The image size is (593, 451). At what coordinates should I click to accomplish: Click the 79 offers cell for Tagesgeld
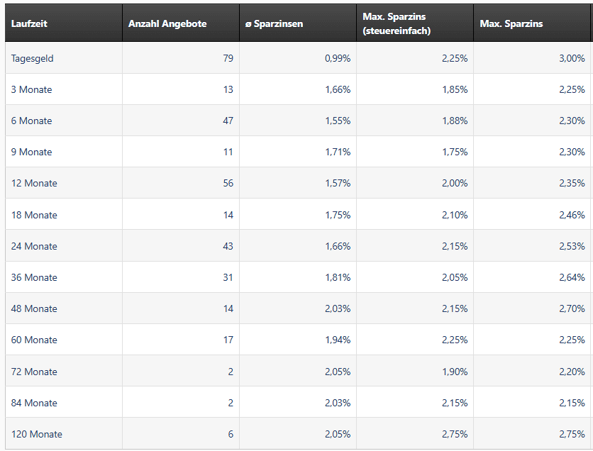[228, 58]
